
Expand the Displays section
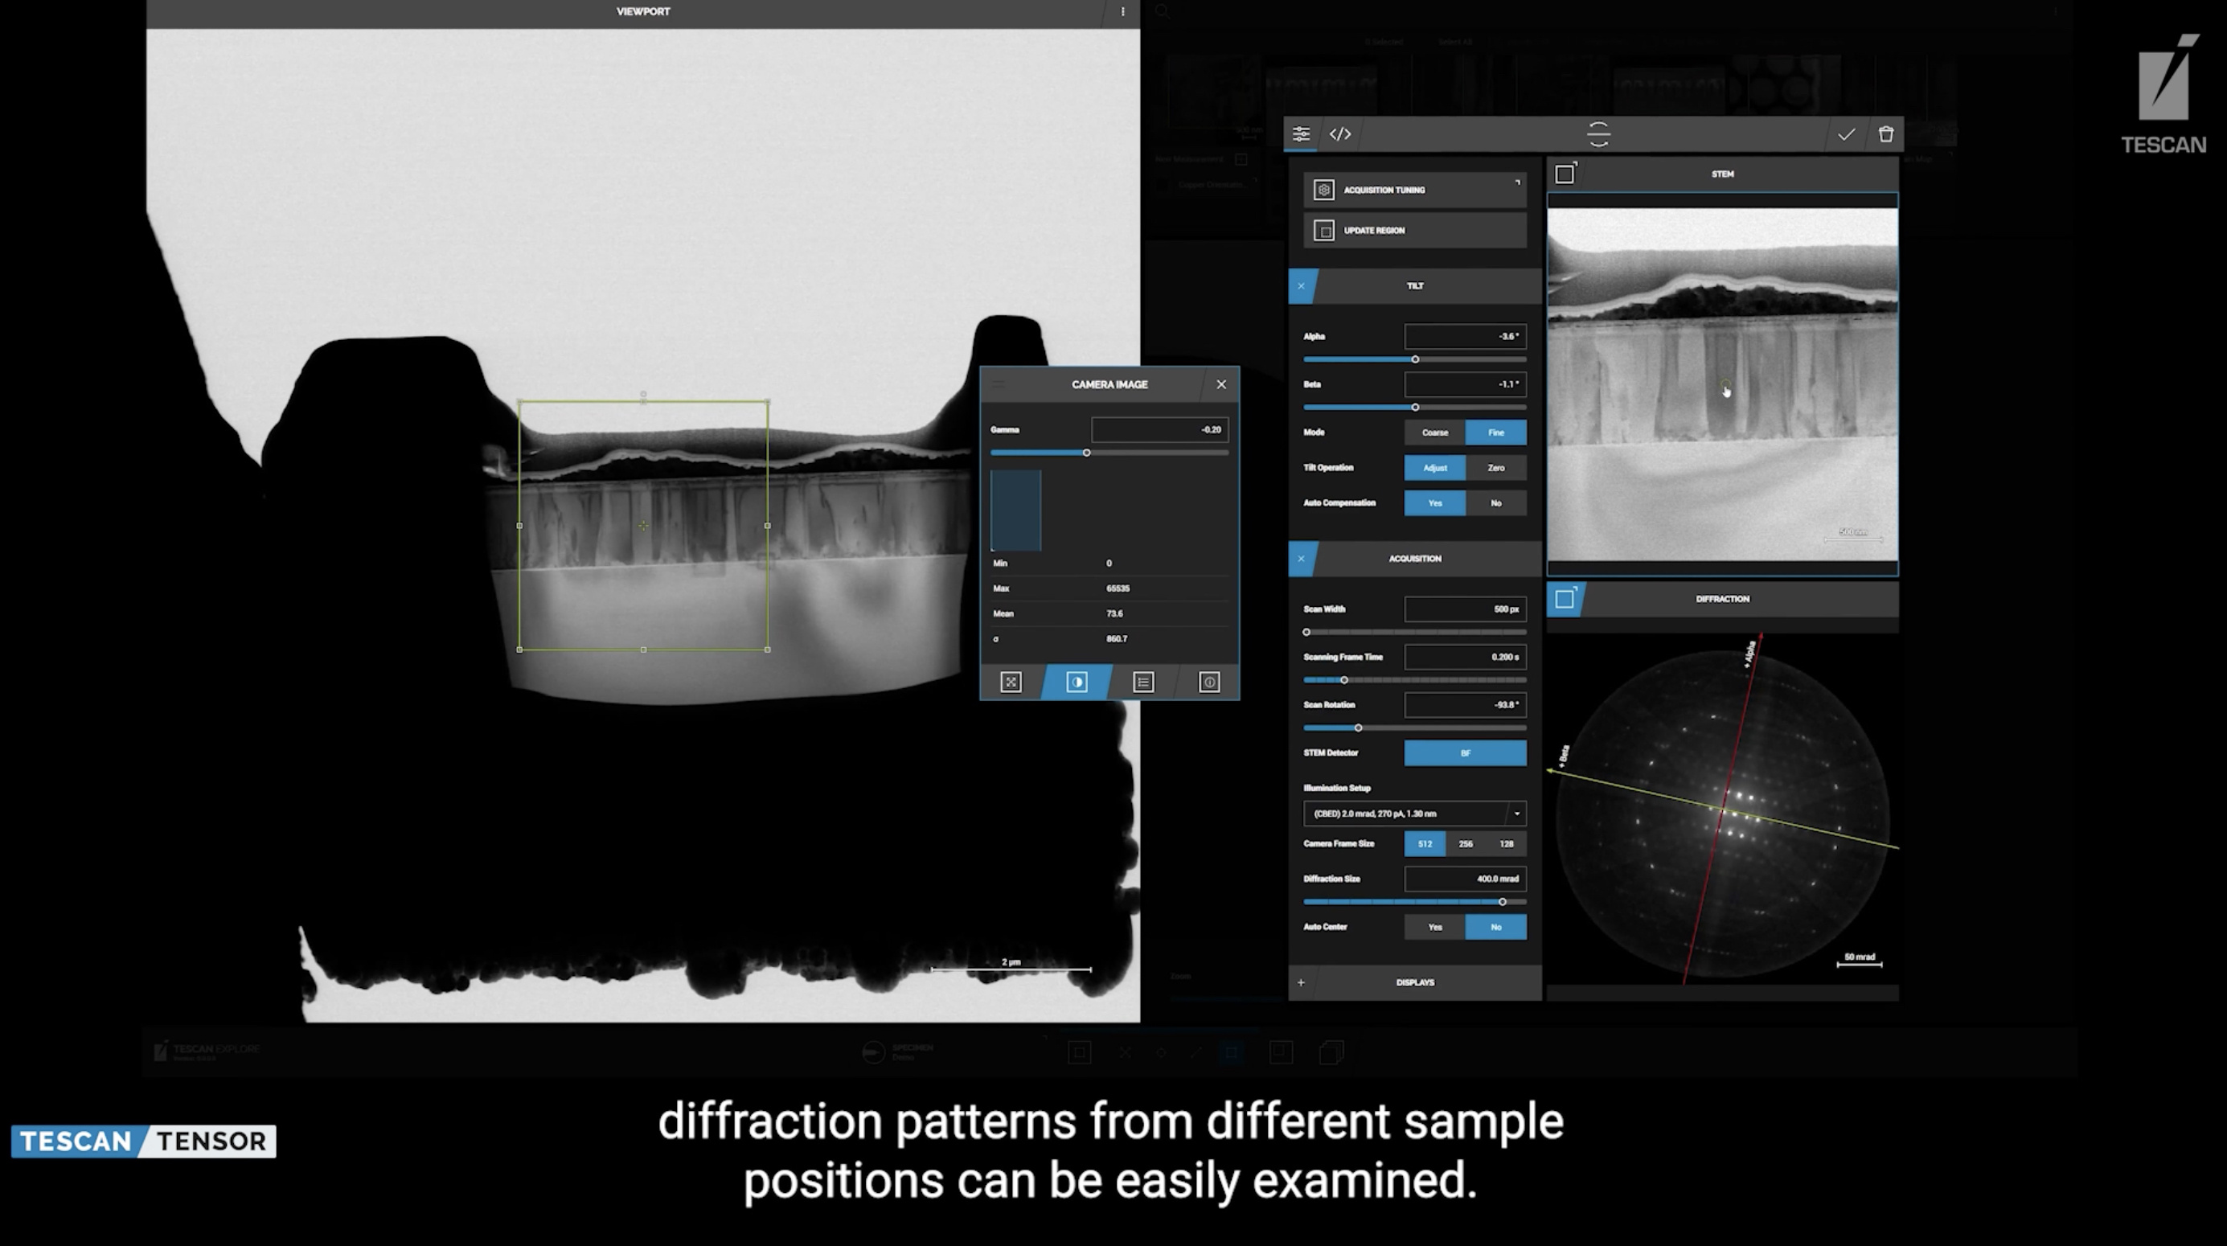tap(1301, 982)
